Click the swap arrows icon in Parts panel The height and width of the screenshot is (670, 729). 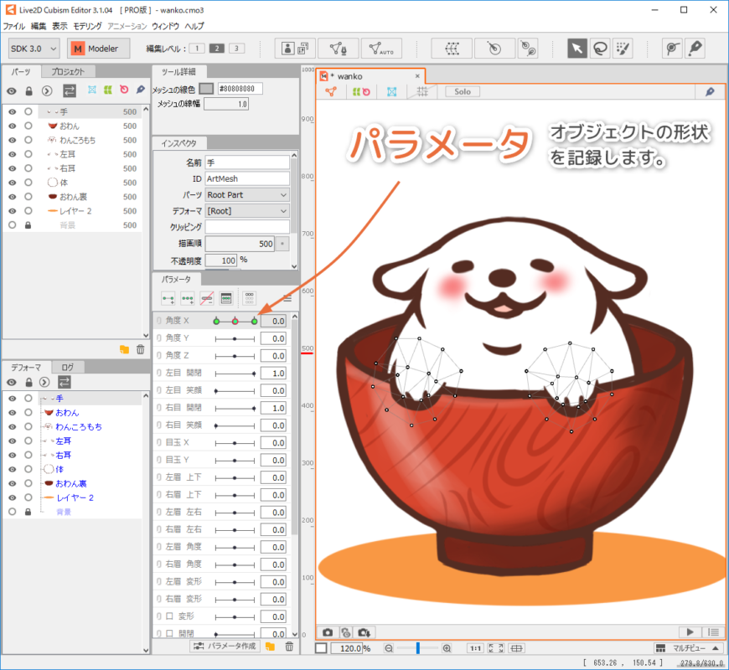tap(70, 90)
